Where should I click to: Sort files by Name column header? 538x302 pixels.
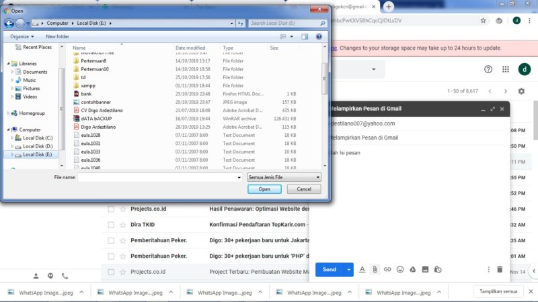click(79, 48)
